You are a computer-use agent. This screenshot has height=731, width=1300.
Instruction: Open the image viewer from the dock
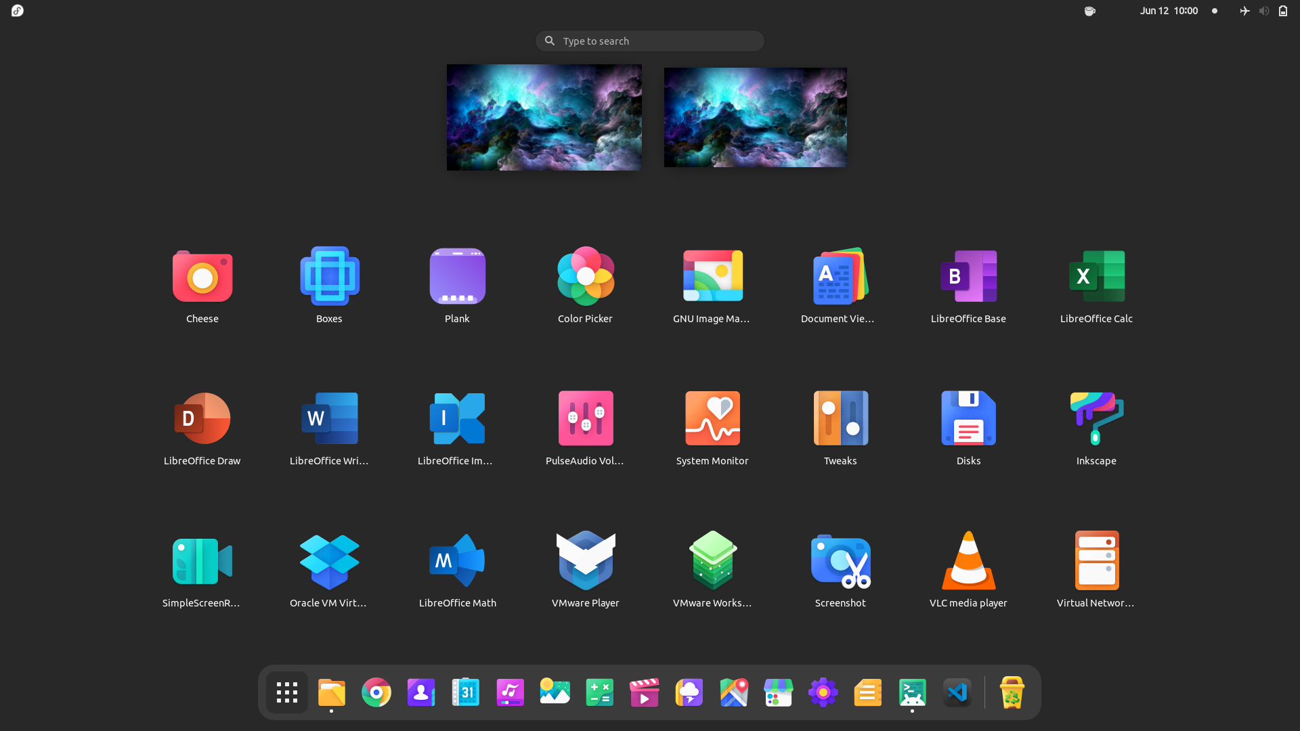tap(555, 692)
